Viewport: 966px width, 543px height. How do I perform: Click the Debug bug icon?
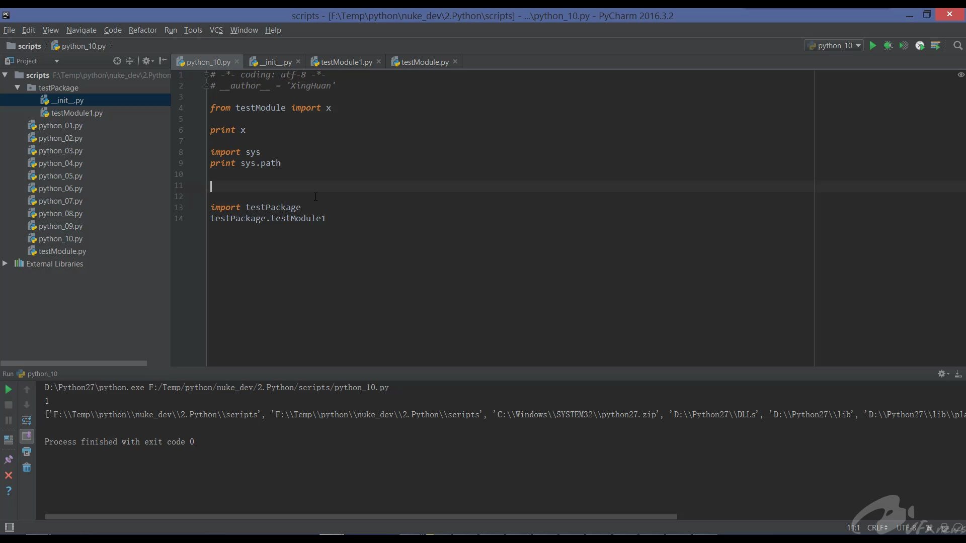[x=889, y=46]
